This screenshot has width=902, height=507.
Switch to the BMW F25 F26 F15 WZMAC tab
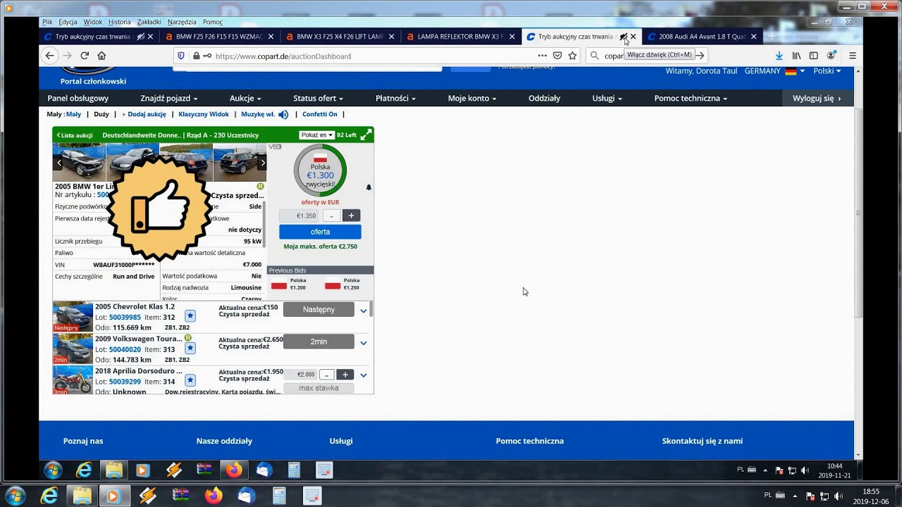(218, 37)
